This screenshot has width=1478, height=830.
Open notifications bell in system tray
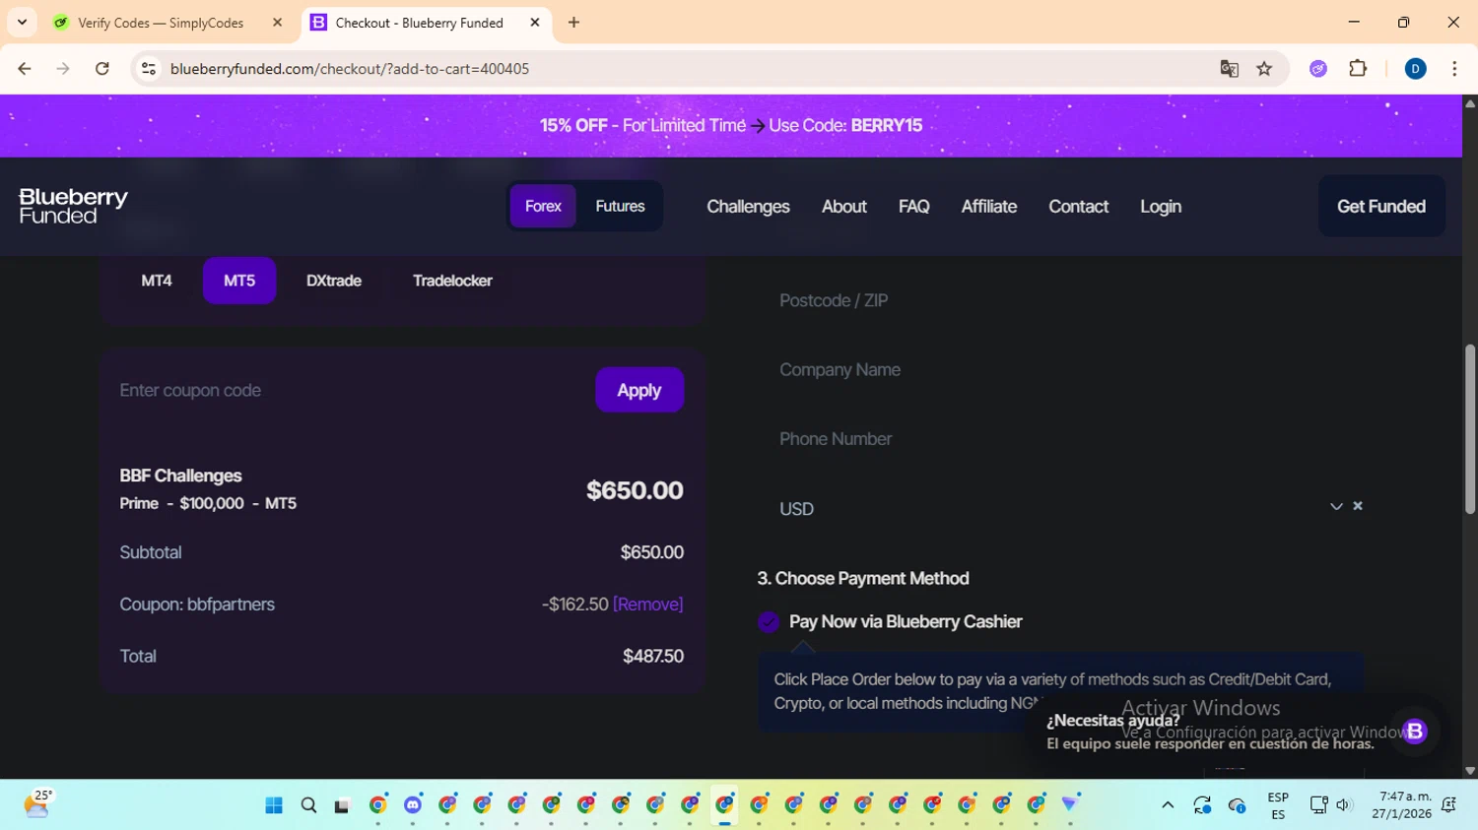click(x=1448, y=805)
